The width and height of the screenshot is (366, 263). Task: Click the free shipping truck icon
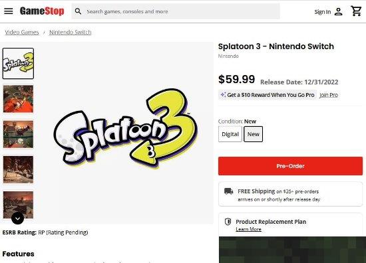228,191
